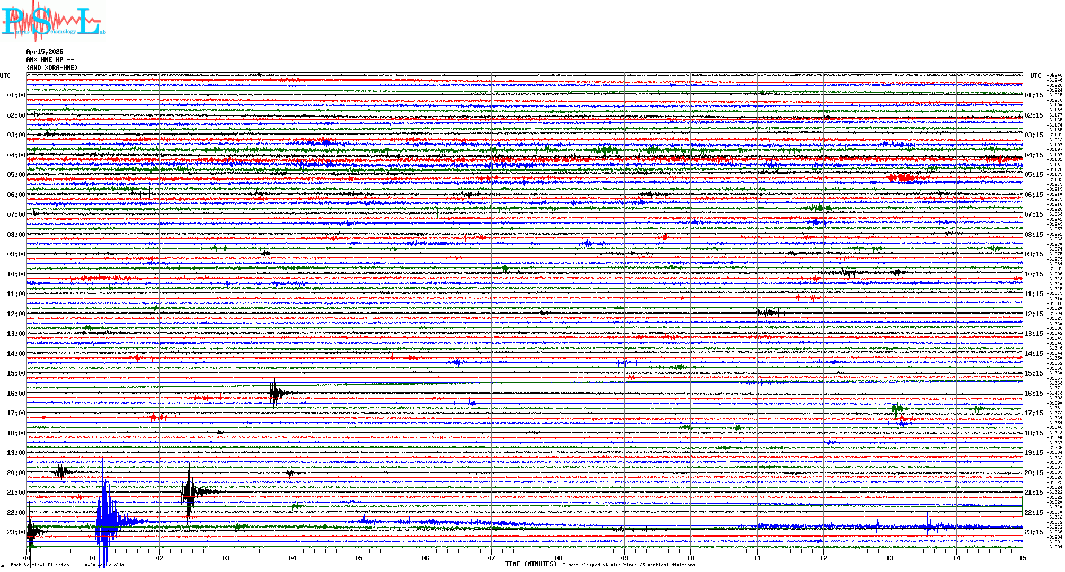Click the right UTC axis header
This screenshot has width=1065, height=572.
coord(1035,76)
